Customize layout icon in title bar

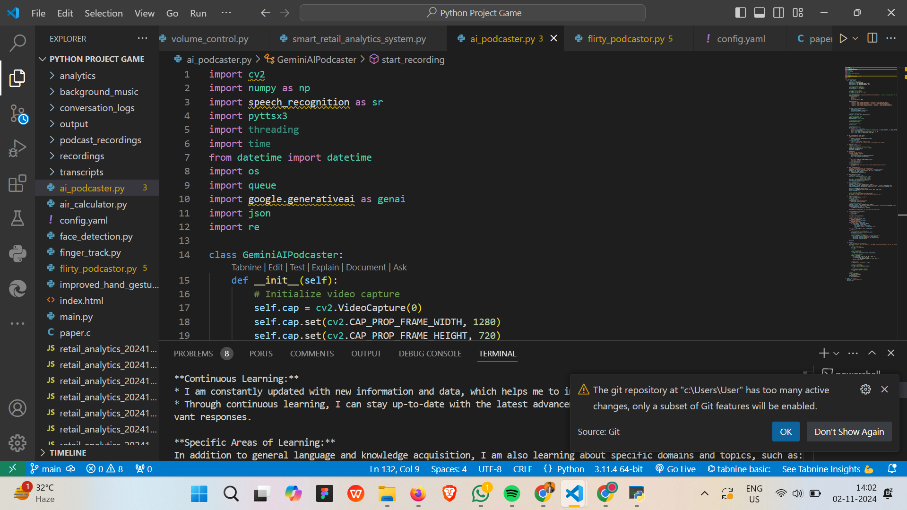pos(798,13)
